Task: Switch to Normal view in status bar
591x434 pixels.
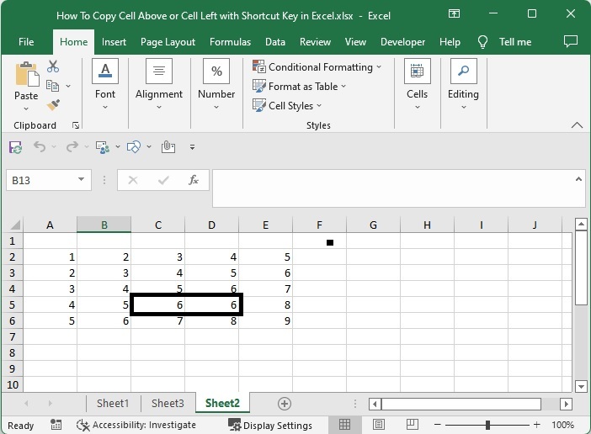Action: coord(345,425)
